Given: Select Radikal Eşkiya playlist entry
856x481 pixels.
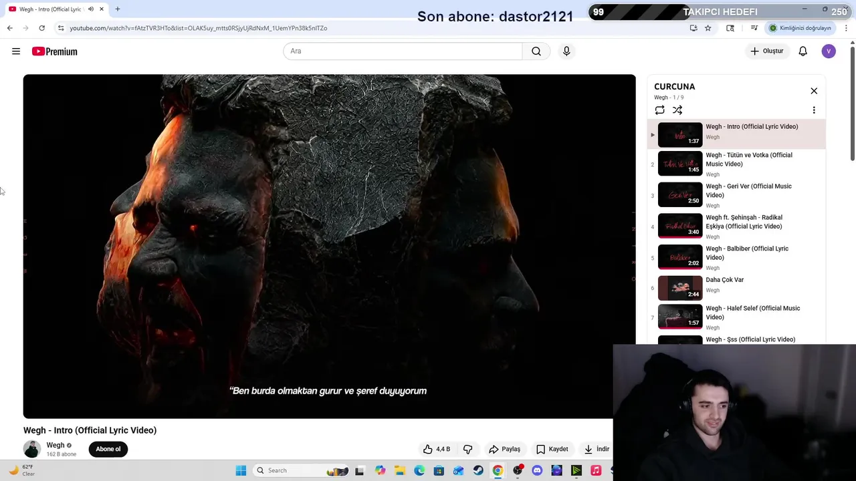Looking at the screenshot, I should (736, 226).
